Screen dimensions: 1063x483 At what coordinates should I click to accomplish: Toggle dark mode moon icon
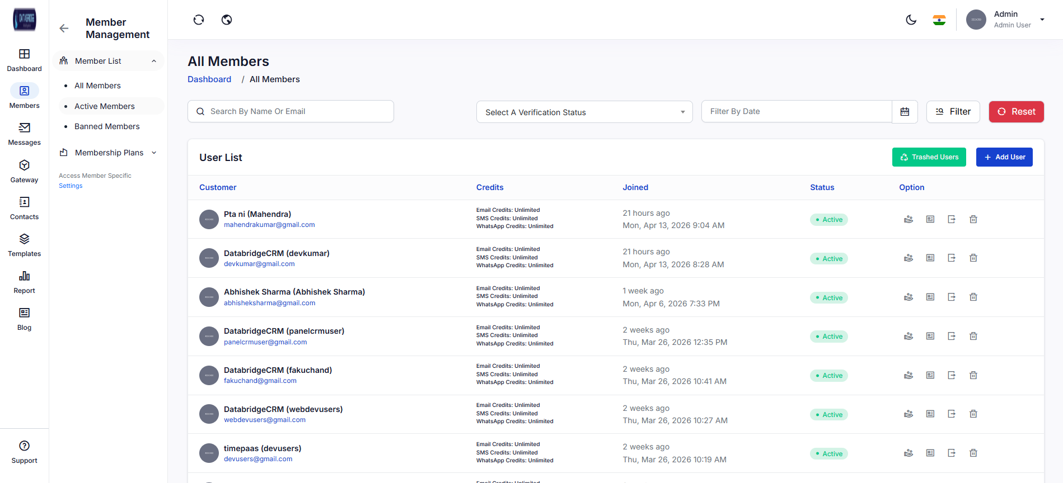click(911, 20)
